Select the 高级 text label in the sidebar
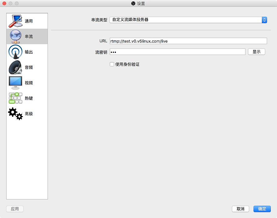277x218 pixels. pyautogui.click(x=29, y=114)
